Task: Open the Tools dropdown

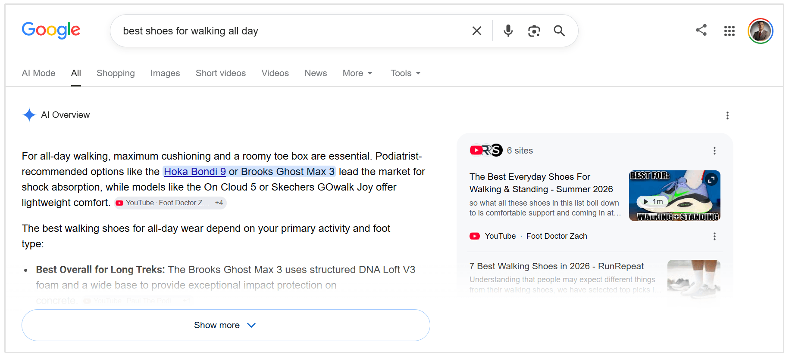Action: point(405,73)
